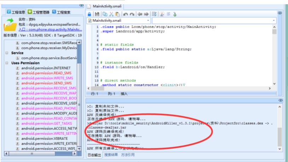Viewport: 288px width, 162px height.
Task: Click the log panel scroll up arrow
Action: point(280,107)
